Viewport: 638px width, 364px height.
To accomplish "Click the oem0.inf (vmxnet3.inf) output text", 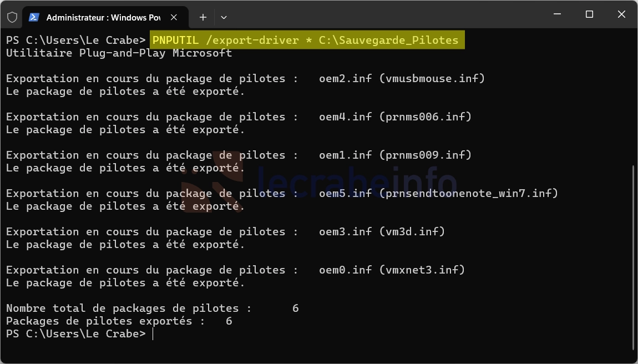I will click(x=392, y=270).
